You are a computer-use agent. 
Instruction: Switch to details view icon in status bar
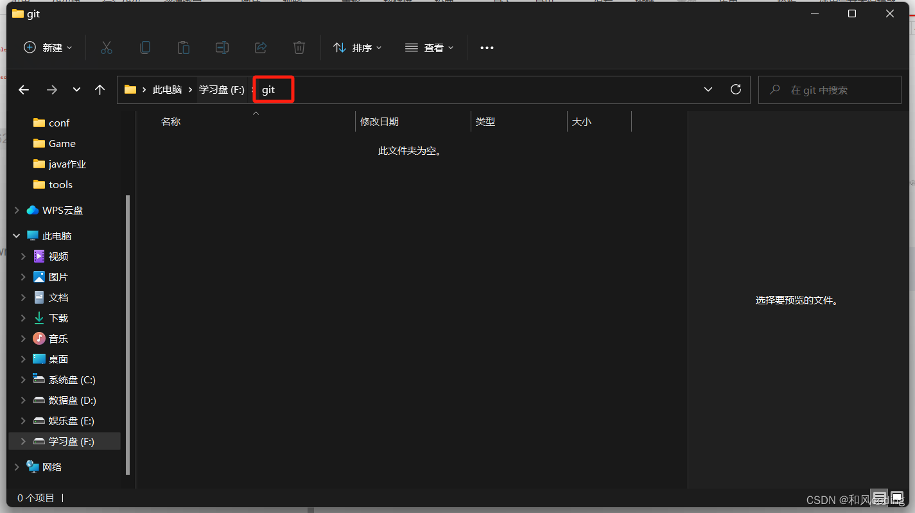pos(880,497)
